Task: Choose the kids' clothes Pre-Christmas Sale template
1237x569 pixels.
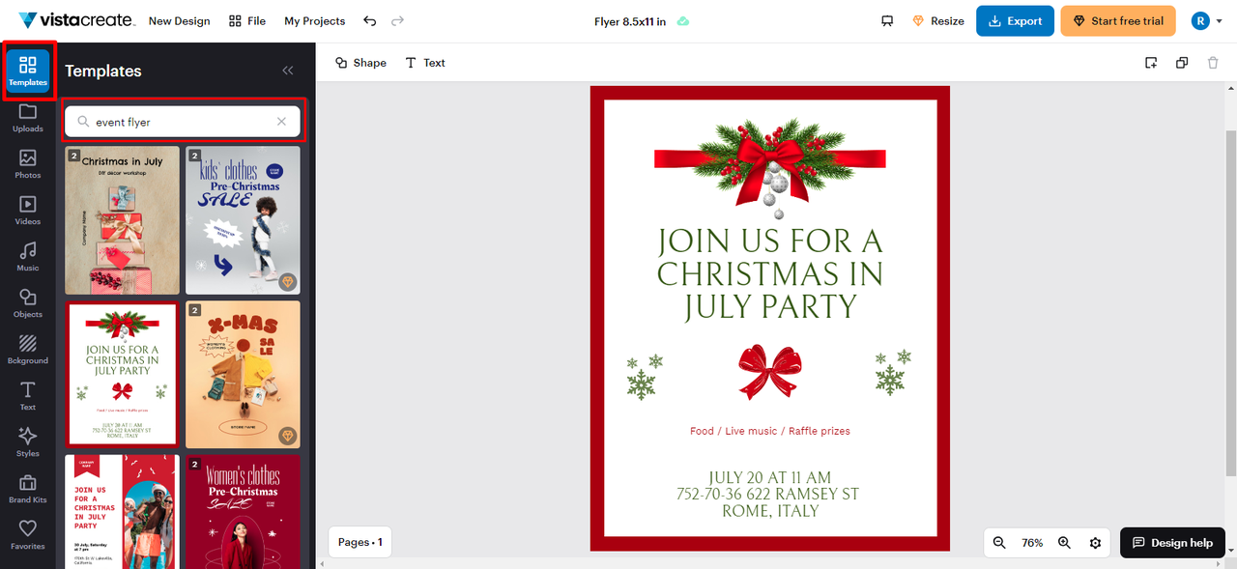Action: tap(243, 220)
